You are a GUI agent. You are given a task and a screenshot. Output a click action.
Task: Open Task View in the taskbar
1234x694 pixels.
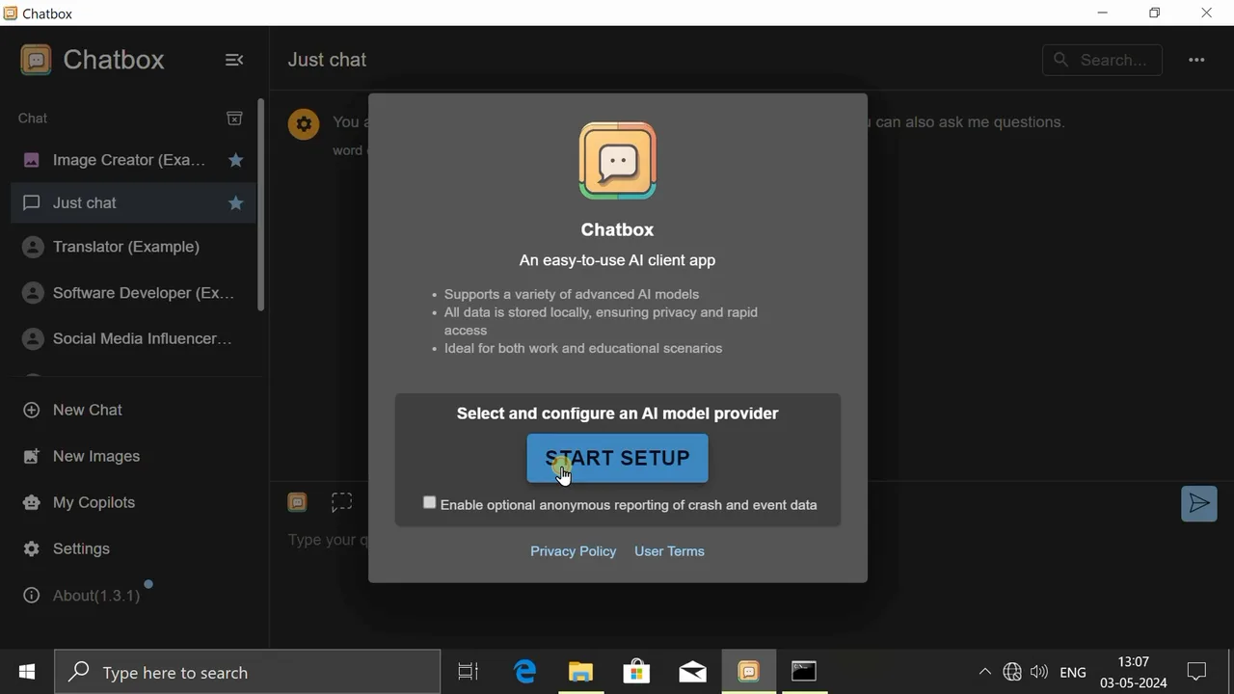pos(469,672)
